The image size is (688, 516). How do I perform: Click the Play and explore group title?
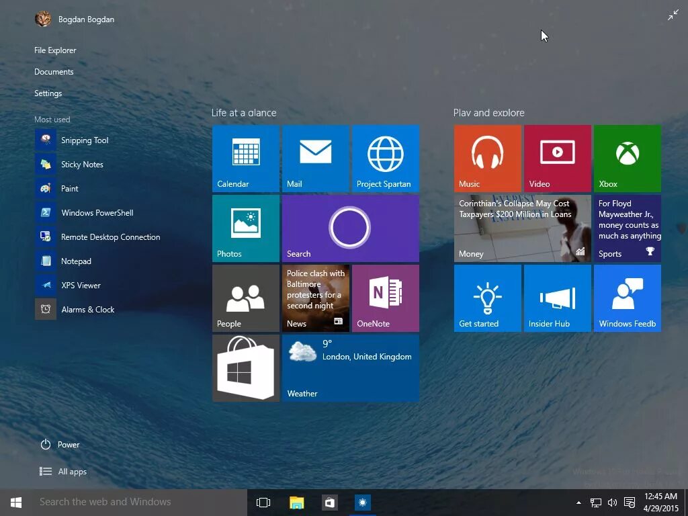coord(489,113)
